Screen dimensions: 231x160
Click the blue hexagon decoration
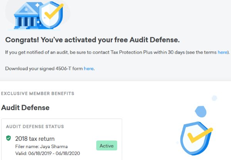[x=200, y=112]
